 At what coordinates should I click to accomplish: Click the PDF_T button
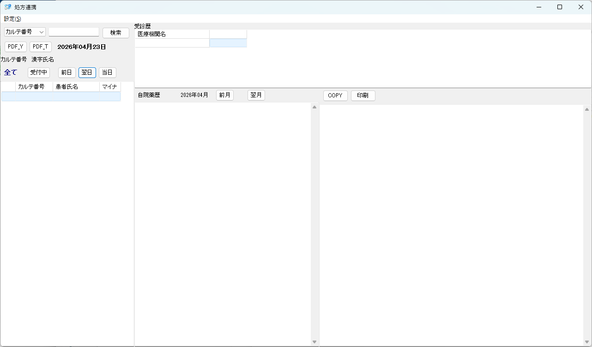(40, 46)
